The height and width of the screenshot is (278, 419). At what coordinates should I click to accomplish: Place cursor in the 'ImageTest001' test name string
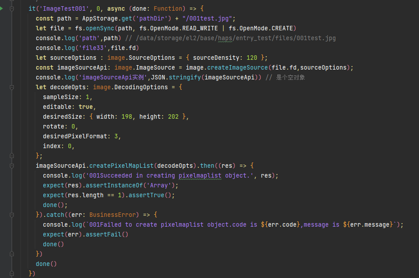[64, 9]
